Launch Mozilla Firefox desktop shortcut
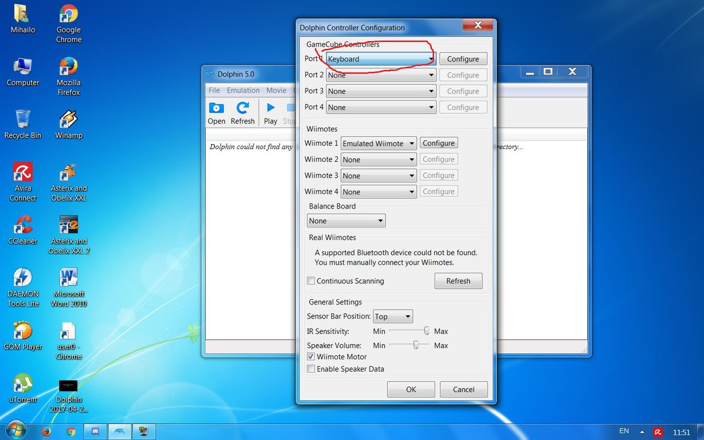This screenshot has height=440, width=704. [x=69, y=76]
